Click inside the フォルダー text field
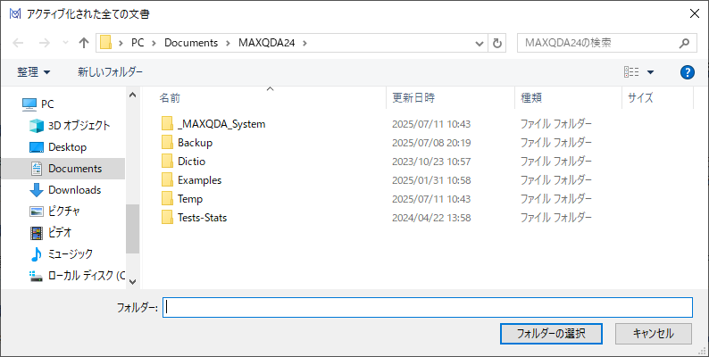This screenshot has height=357, width=709. coord(428,307)
